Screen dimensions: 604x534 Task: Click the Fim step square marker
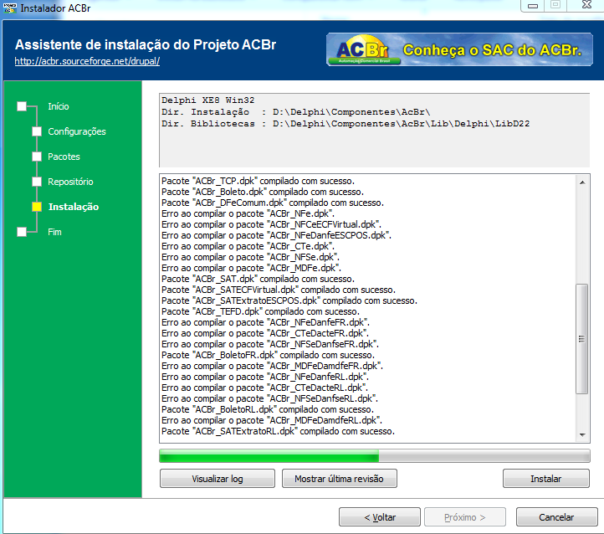pos(22,232)
